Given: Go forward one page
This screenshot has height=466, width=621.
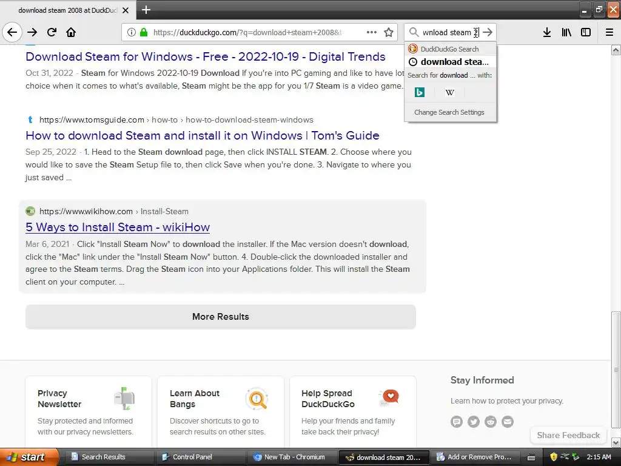Looking at the screenshot, I should [x=32, y=32].
